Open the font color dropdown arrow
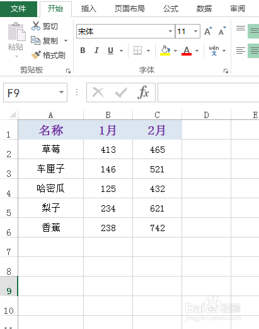The width and height of the screenshot is (259, 329). click(x=197, y=51)
